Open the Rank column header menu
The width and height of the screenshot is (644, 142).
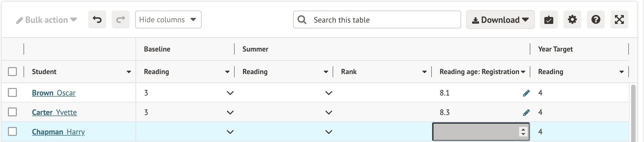(x=424, y=72)
